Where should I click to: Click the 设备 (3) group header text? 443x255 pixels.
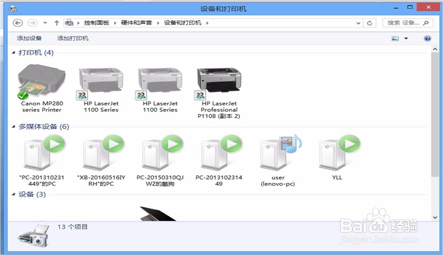[x=32, y=194]
